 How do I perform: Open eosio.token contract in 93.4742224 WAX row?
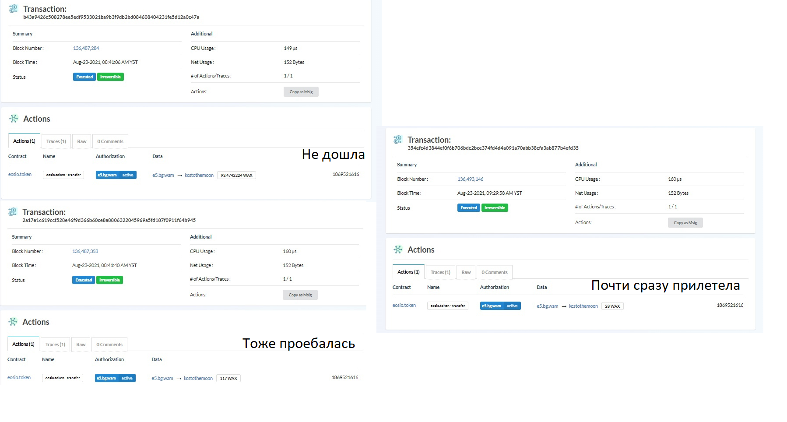[20, 174]
